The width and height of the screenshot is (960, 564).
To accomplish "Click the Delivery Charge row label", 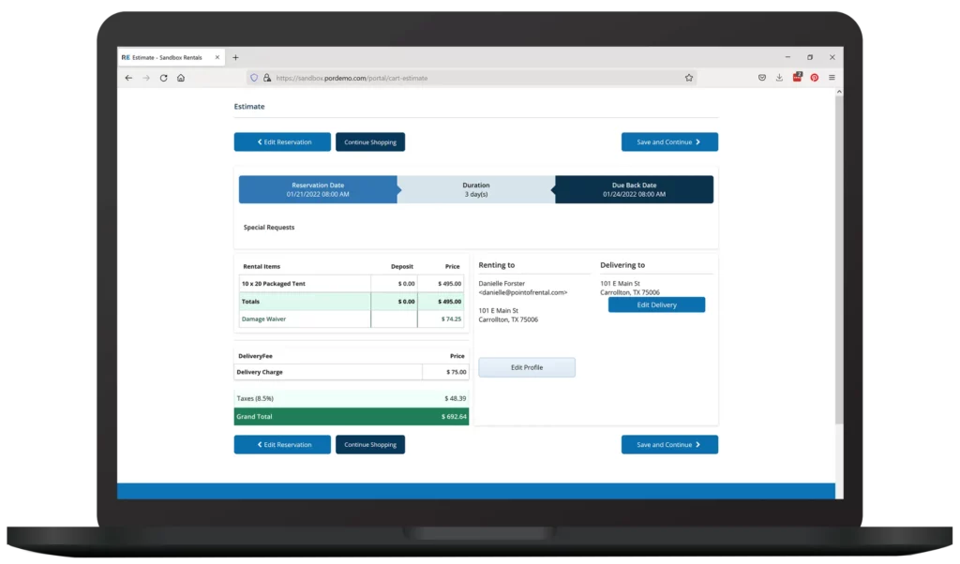I will (260, 372).
